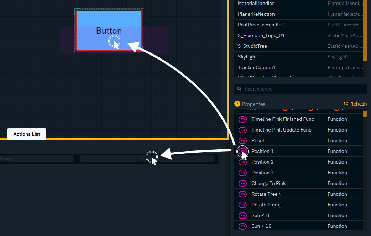Trigger the Timeline Pink Update Func
Image resolution: width=371 pixels, height=236 pixels.
pyautogui.click(x=242, y=130)
